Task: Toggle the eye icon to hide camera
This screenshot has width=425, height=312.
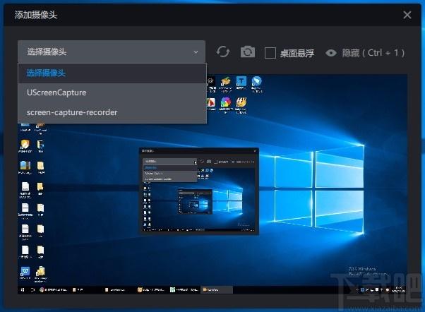Action: pos(331,53)
